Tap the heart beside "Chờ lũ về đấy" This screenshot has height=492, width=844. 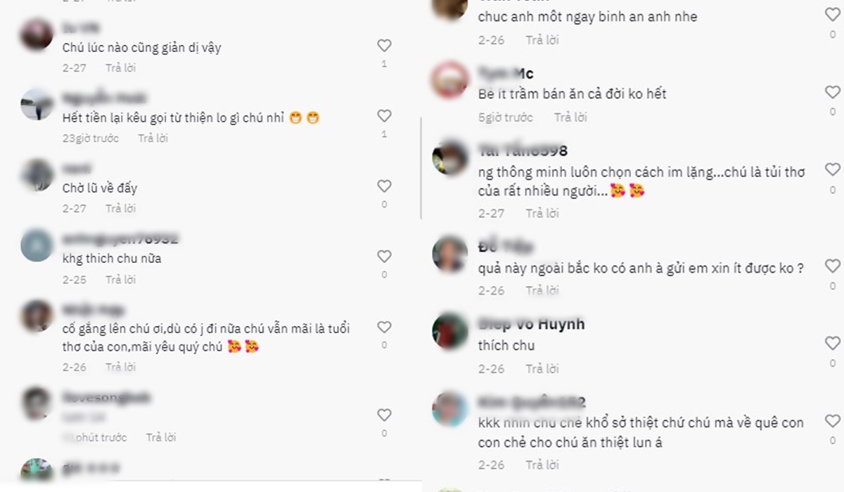coord(384,186)
